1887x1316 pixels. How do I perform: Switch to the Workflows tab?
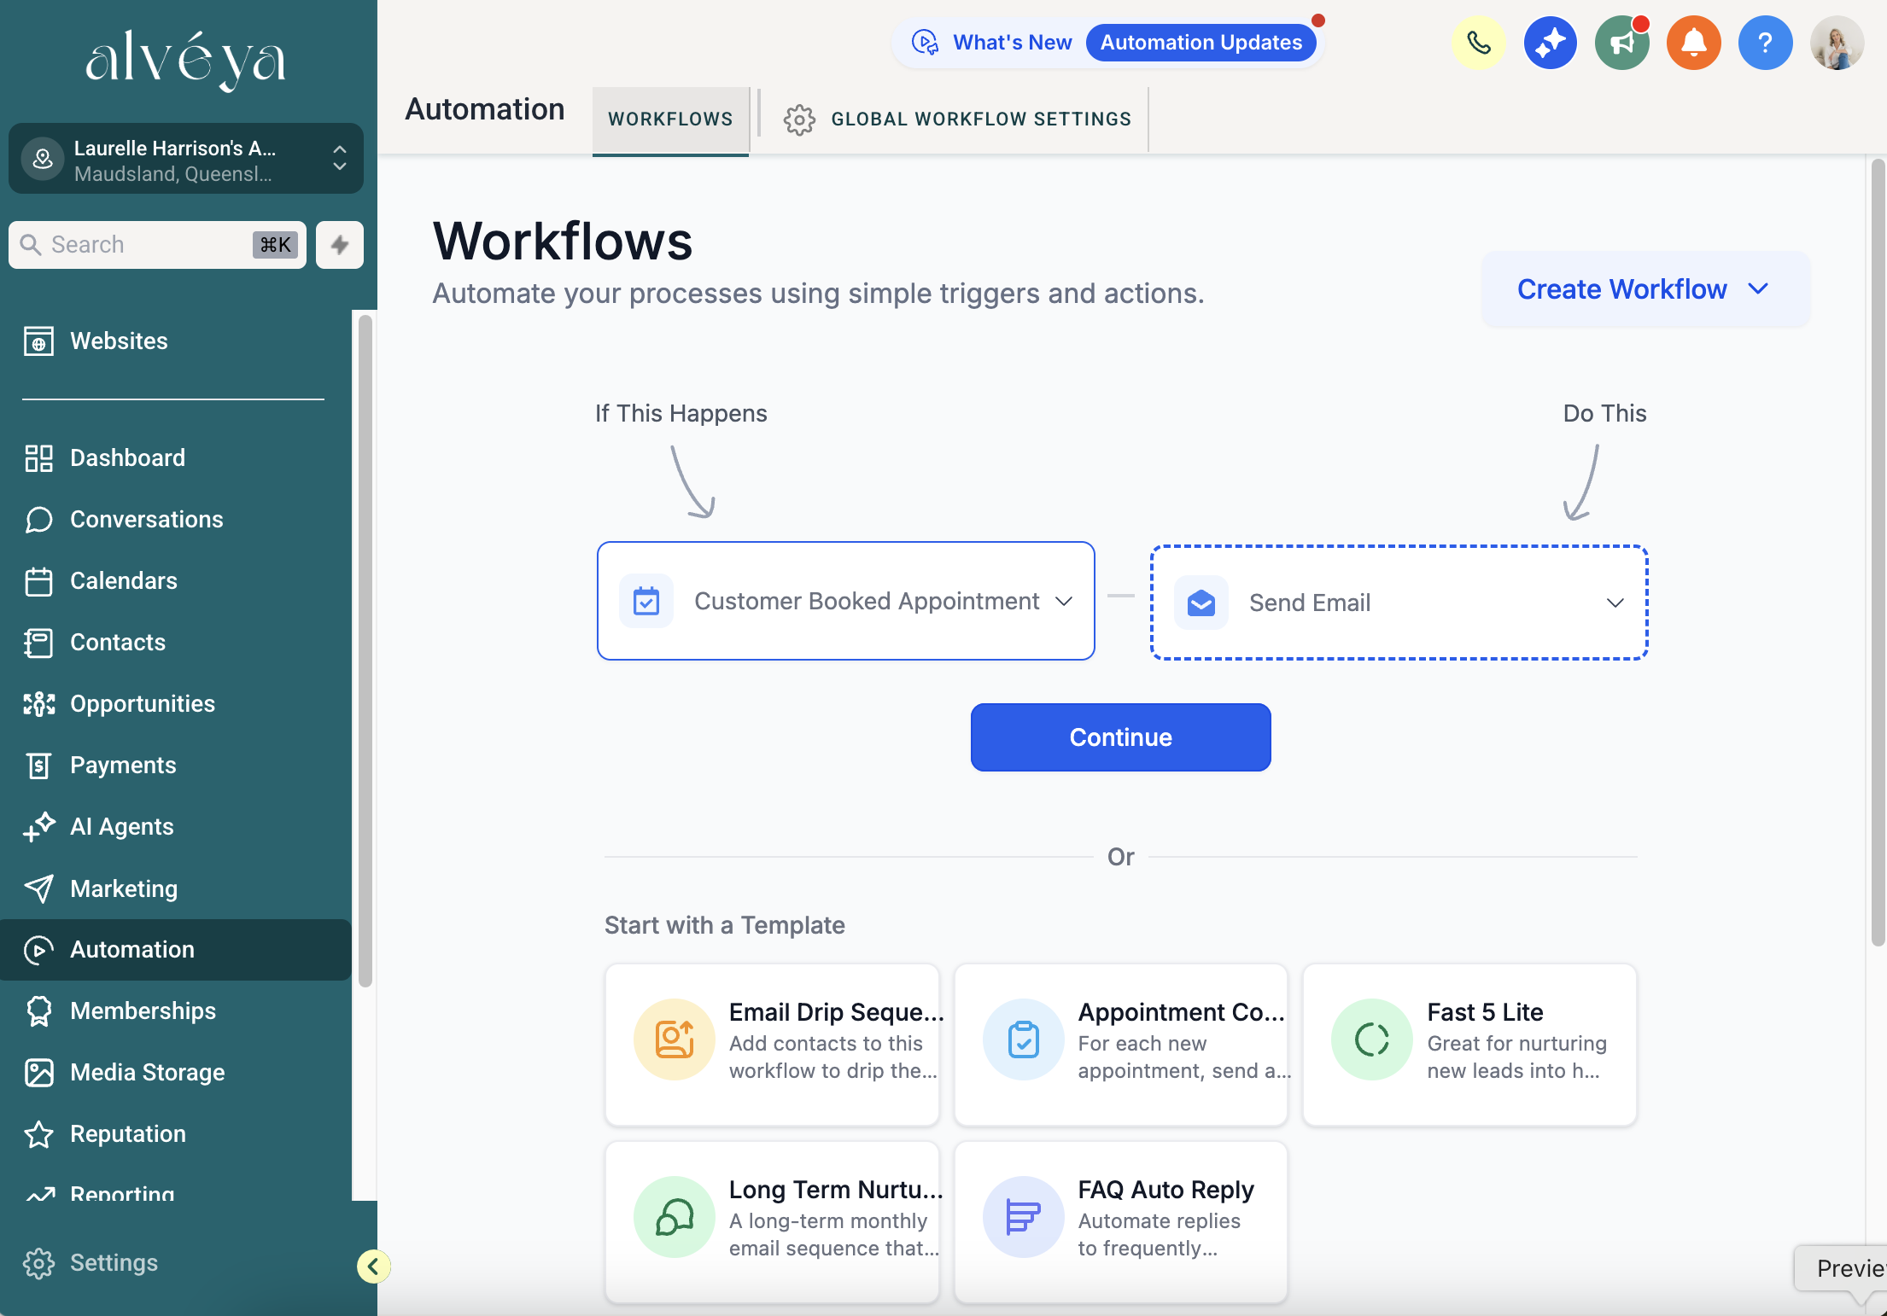pyautogui.click(x=670, y=119)
